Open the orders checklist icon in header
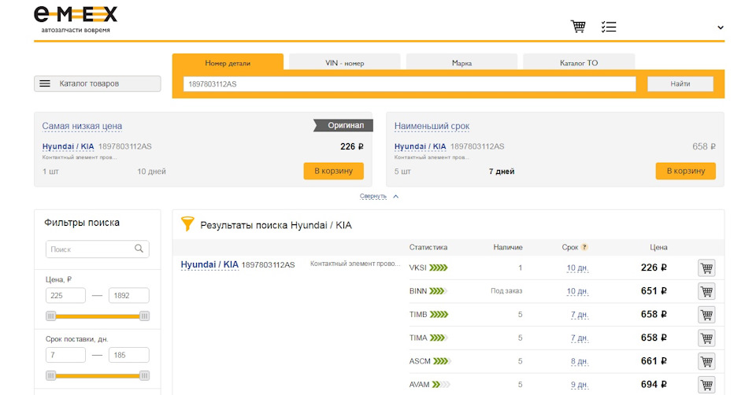This screenshot has height=395, width=756. click(x=609, y=27)
